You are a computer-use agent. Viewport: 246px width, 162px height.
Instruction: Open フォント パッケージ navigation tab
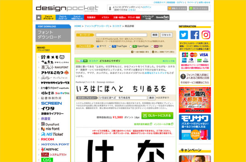63,17
